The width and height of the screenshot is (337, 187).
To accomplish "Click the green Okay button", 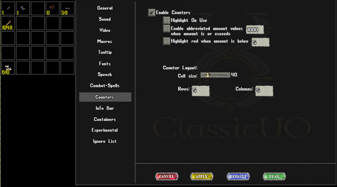I will pos(274,176).
